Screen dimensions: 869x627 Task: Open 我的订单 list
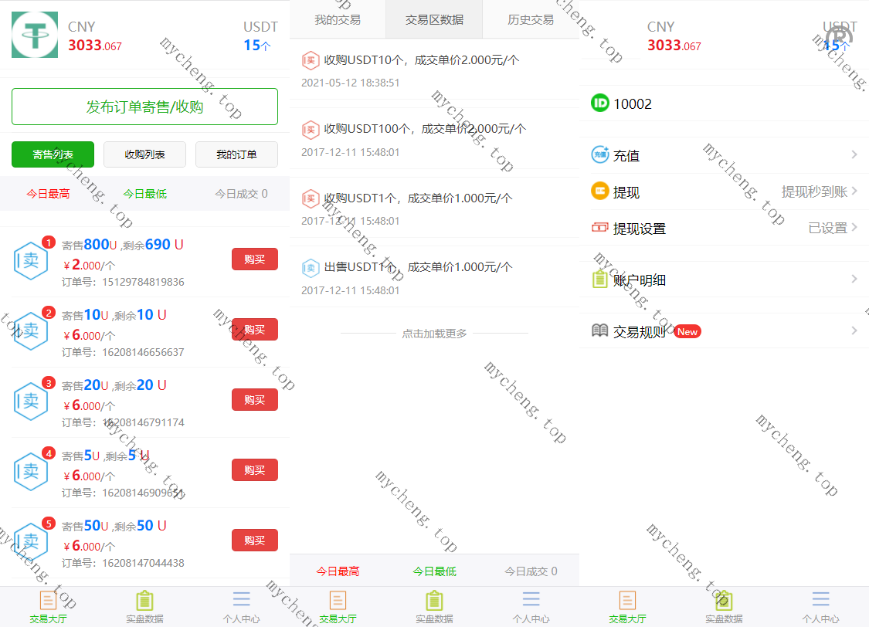236,154
